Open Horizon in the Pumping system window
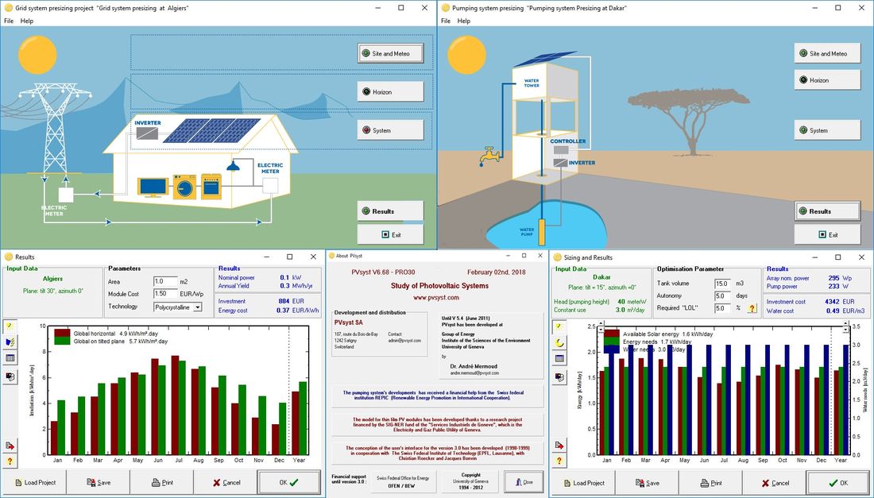This screenshot has width=874, height=498. click(x=827, y=80)
